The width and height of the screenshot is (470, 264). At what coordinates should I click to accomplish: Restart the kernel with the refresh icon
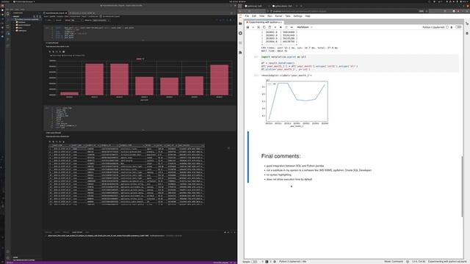click(286, 27)
